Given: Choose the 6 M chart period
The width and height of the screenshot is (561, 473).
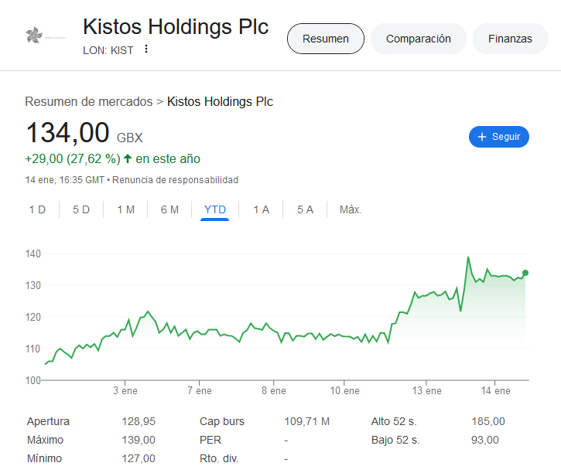Looking at the screenshot, I should point(169,209).
